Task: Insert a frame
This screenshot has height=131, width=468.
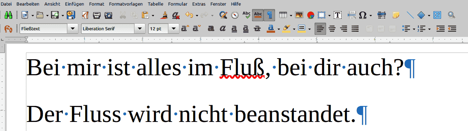Action: (322, 15)
